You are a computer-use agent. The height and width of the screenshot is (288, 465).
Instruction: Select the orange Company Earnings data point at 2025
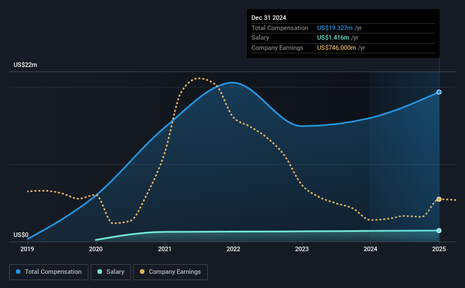pyautogui.click(x=439, y=199)
